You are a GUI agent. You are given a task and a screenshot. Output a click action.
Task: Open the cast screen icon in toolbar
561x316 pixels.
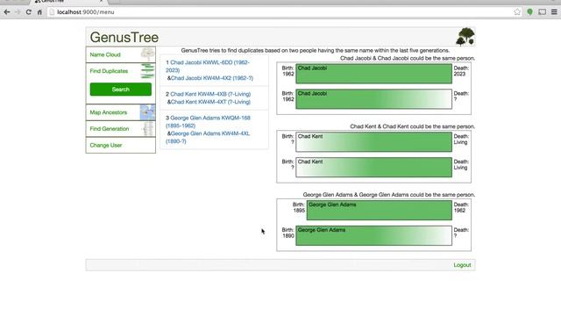coord(542,11)
